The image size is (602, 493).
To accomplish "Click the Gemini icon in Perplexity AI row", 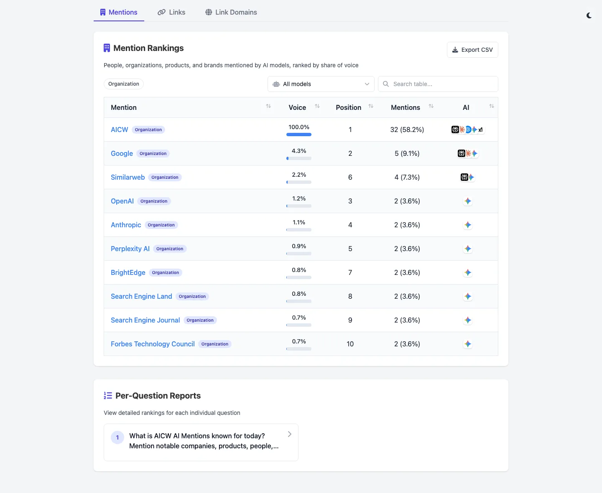I will click(x=468, y=249).
